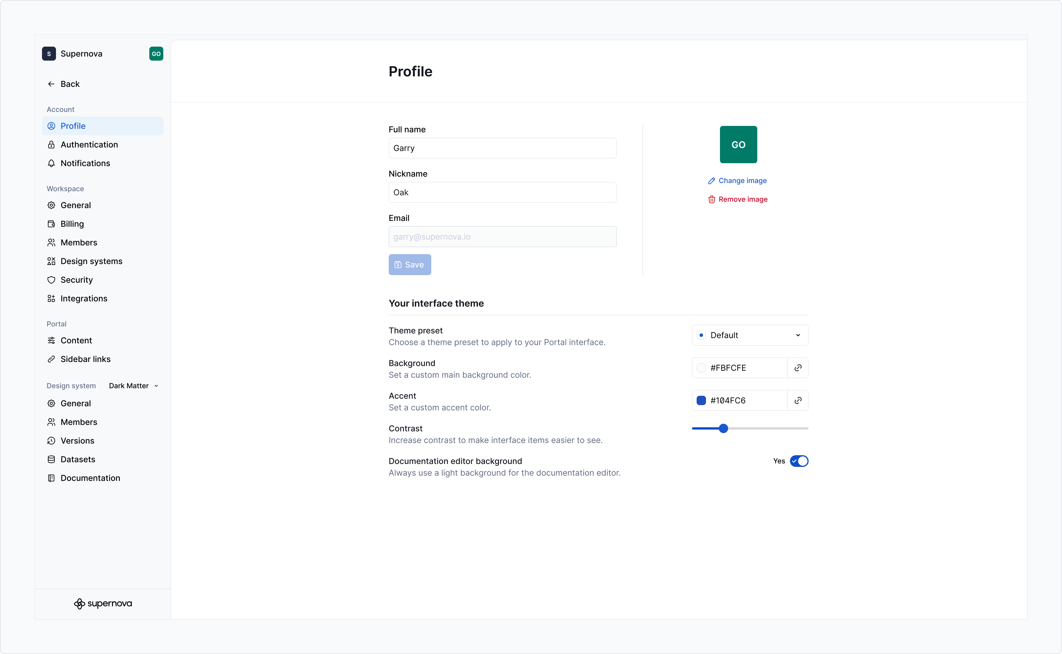
Task: Click the Background color checkbox swatch
Action: 702,368
